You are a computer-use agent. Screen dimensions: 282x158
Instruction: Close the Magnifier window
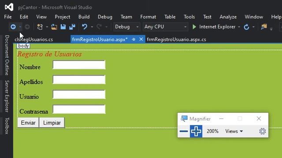click(259, 118)
